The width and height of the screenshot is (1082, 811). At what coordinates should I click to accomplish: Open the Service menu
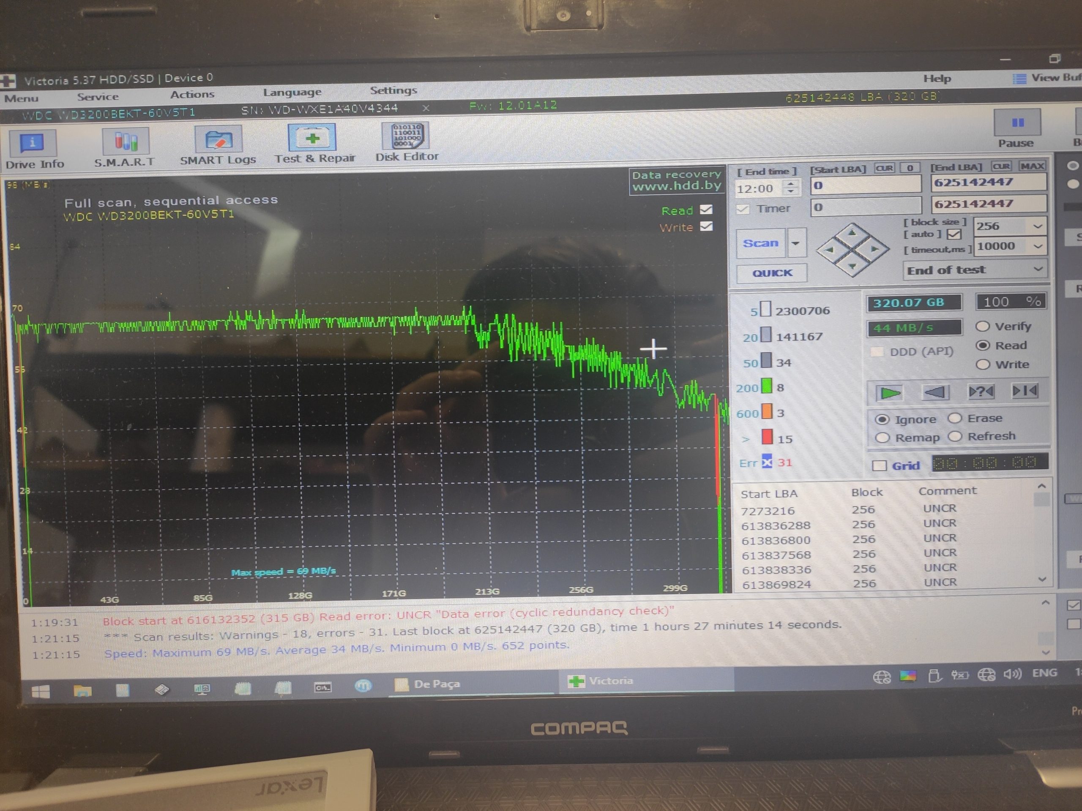click(x=97, y=97)
